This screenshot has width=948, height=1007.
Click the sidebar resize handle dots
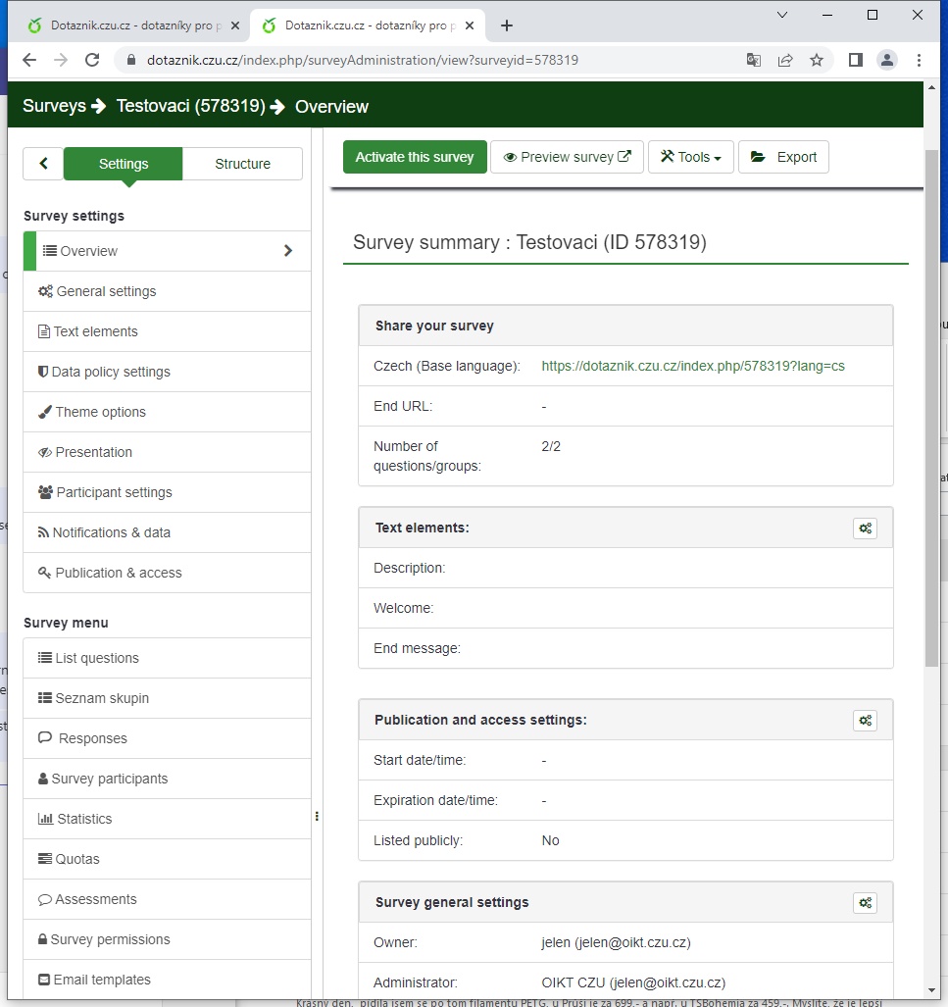(x=316, y=816)
